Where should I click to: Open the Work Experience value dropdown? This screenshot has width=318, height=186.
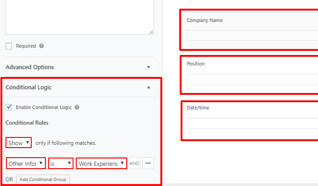point(102,163)
